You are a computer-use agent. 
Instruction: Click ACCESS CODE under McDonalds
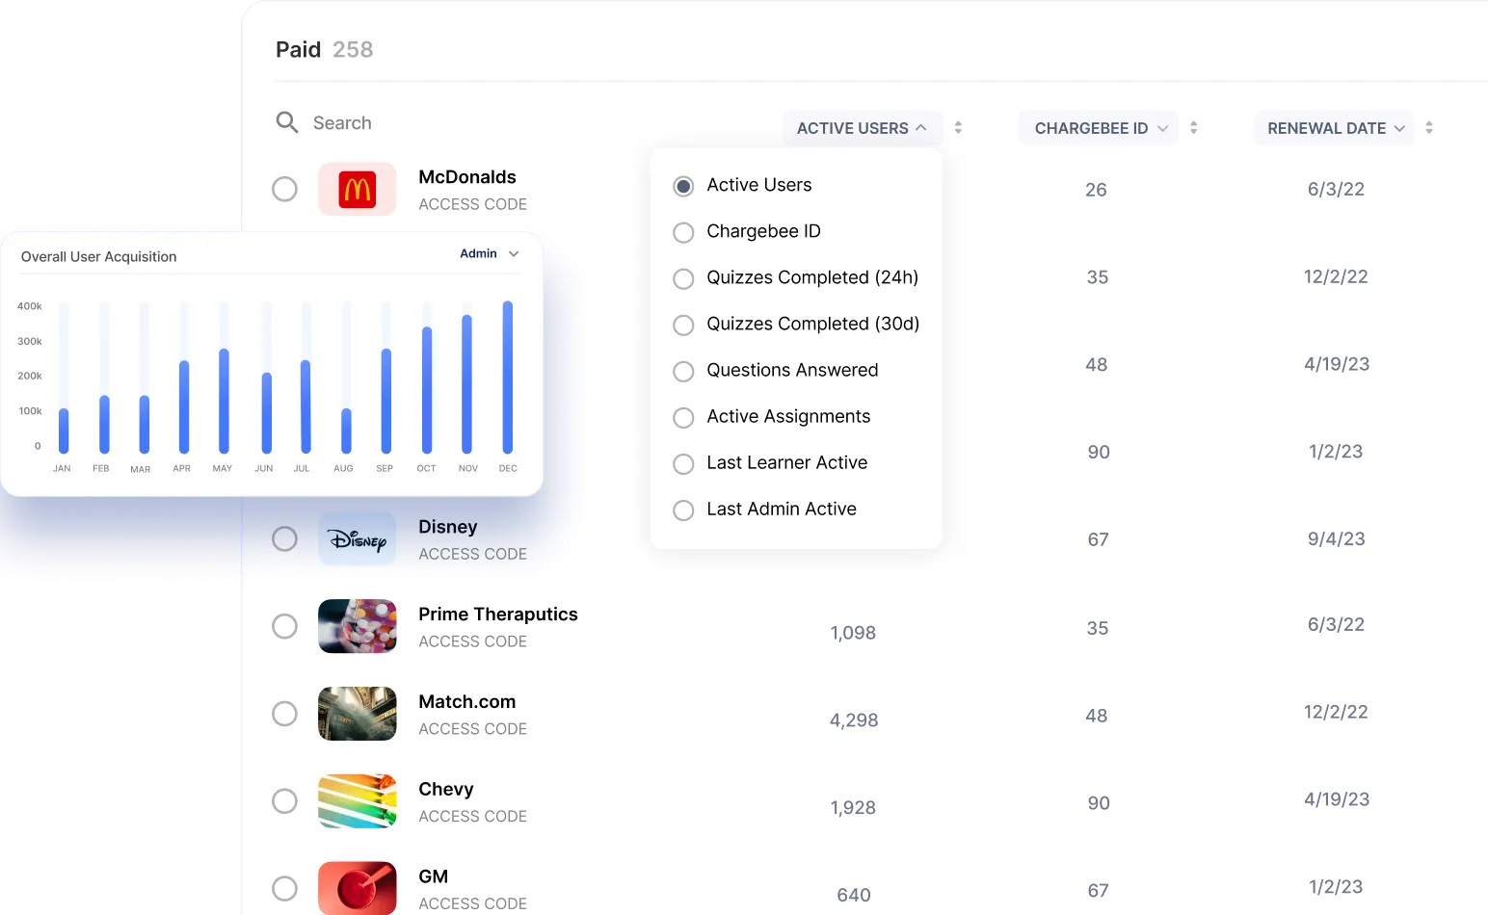pyautogui.click(x=473, y=204)
